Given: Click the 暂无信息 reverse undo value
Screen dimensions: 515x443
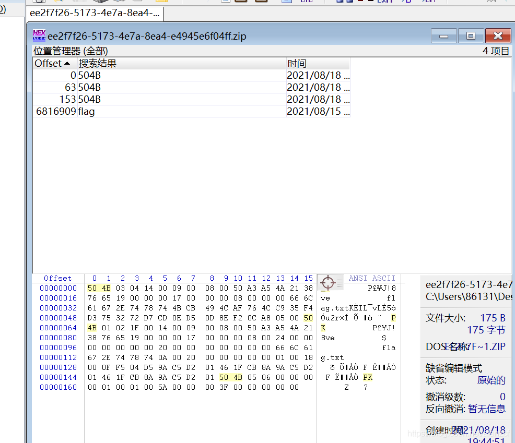Looking at the screenshot, I should point(487,409).
